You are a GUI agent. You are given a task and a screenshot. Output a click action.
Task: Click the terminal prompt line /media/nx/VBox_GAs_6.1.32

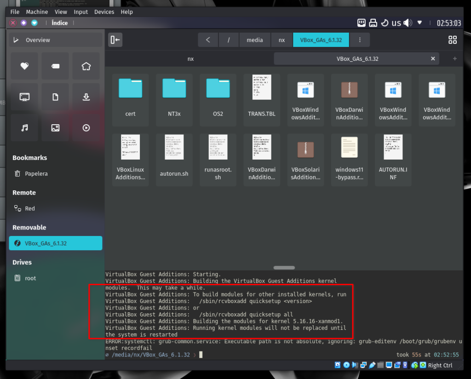tap(150, 355)
